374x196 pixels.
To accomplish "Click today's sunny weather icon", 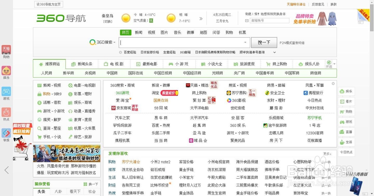I will coord(126,18).
